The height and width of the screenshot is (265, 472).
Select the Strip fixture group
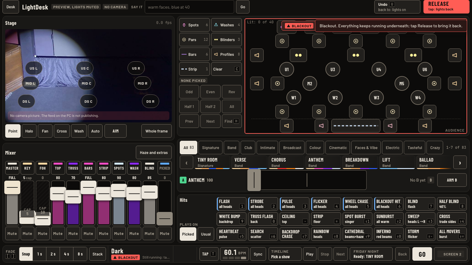pyautogui.click(x=195, y=69)
